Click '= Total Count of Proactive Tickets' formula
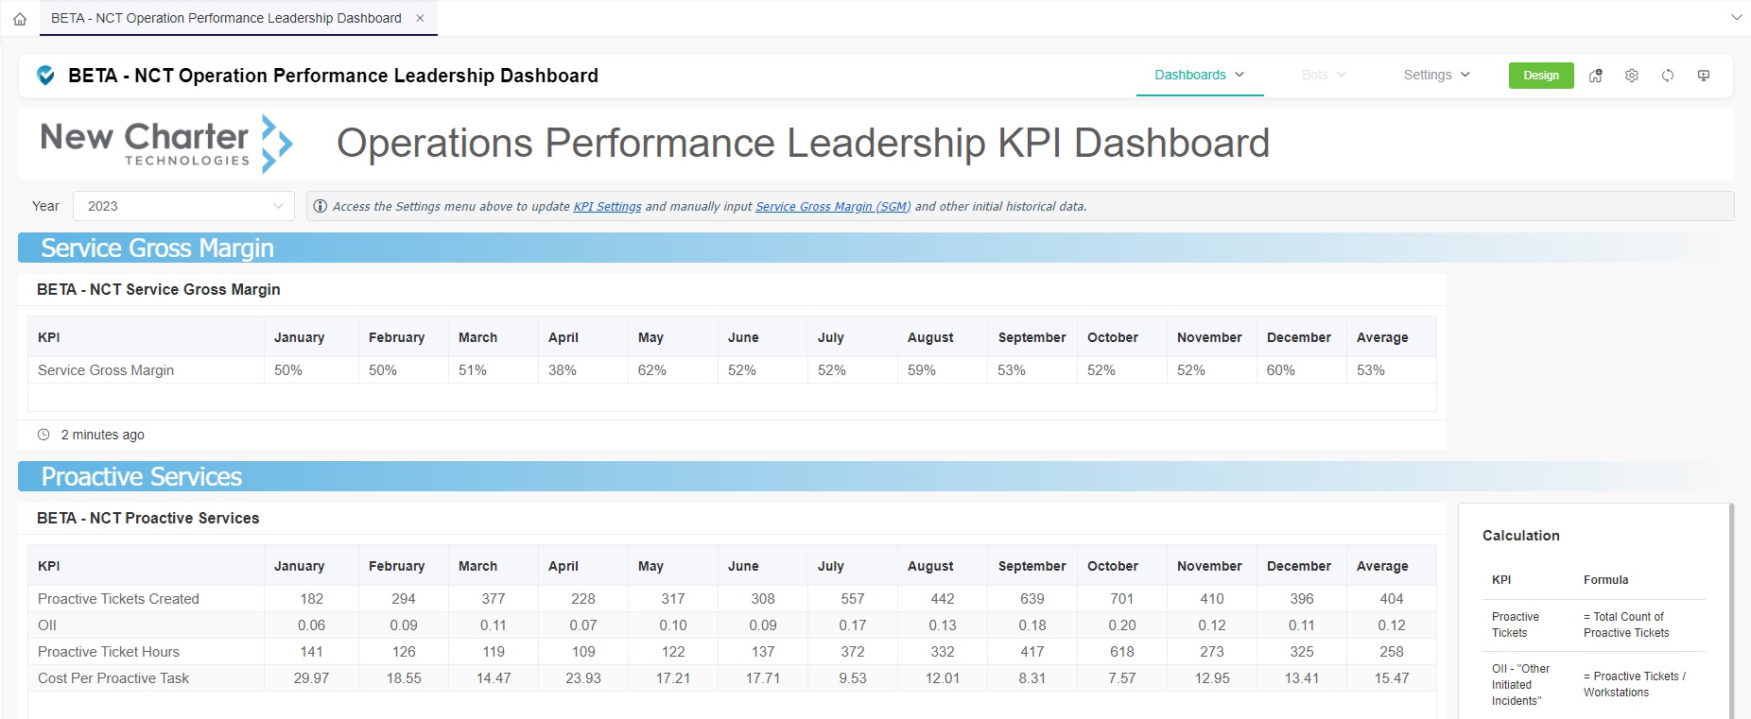The height and width of the screenshot is (719, 1751). [1626, 625]
